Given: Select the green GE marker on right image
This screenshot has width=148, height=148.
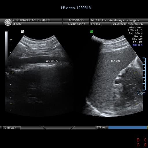Looking at the screenshot, I should pyautogui.click(x=91, y=32).
